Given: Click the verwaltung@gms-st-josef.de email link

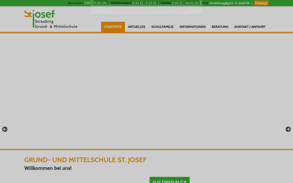Looking at the screenshot, I should pos(230,3).
